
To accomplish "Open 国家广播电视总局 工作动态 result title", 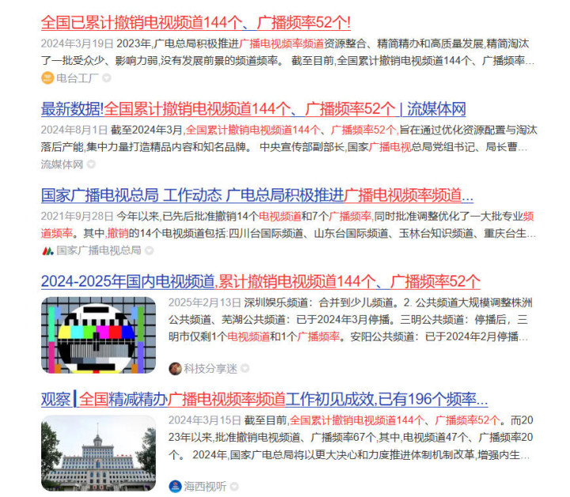I will pyautogui.click(x=257, y=195).
